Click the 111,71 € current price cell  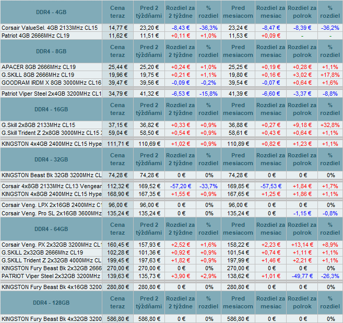(x=117, y=144)
